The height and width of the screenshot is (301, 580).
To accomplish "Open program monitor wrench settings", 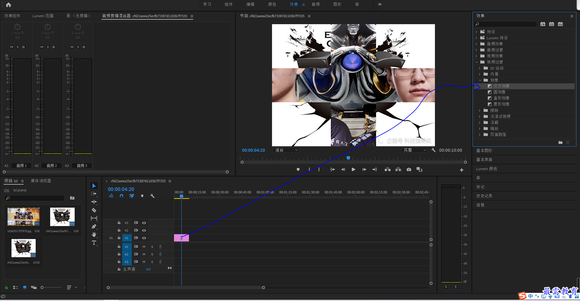I will click(433, 150).
